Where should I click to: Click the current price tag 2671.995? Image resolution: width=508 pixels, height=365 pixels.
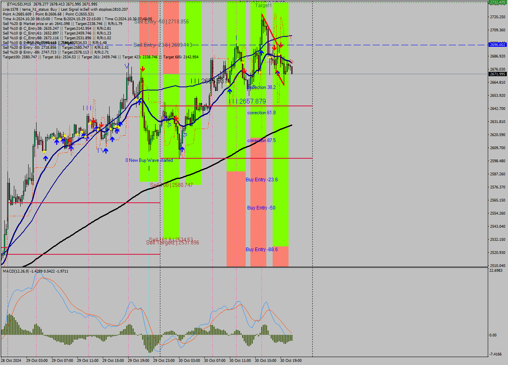[498, 74]
